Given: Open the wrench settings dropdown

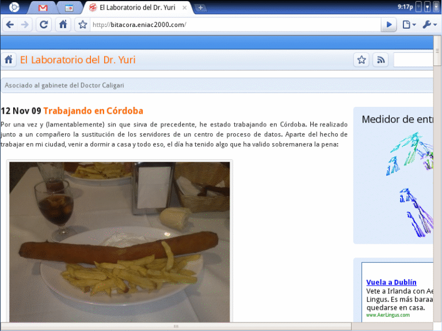Looking at the screenshot, I should [x=429, y=25].
